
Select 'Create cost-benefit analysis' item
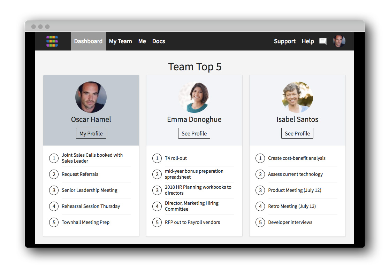297,158
